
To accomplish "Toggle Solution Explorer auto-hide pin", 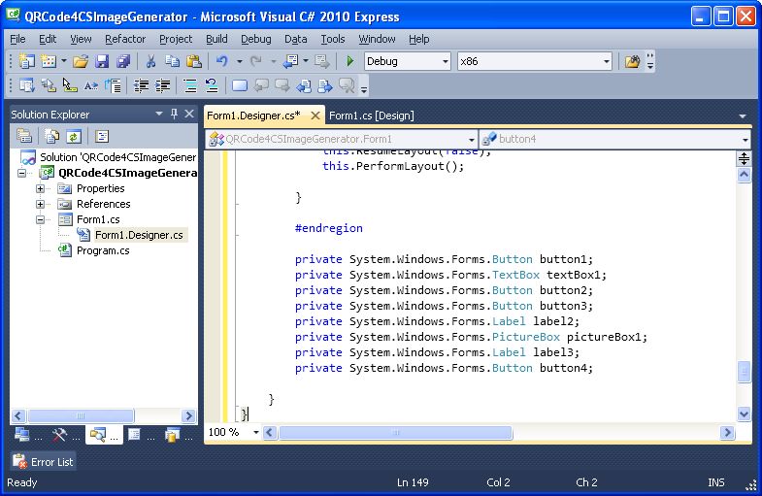I will point(174,115).
